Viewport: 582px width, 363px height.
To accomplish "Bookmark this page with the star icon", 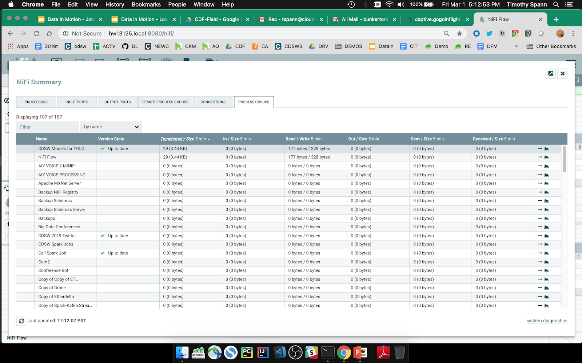I will coord(459,33).
